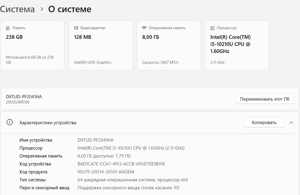Image resolution: width=300 pixels, height=195 pixels.
Task: Click the Код устройства value
Action: (x=121, y=164)
